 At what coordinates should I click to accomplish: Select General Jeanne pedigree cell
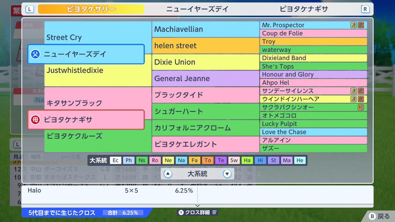(205, 79)
